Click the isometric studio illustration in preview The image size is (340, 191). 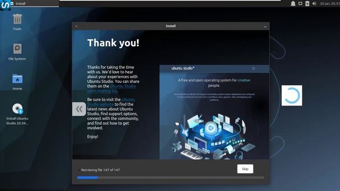214,137
